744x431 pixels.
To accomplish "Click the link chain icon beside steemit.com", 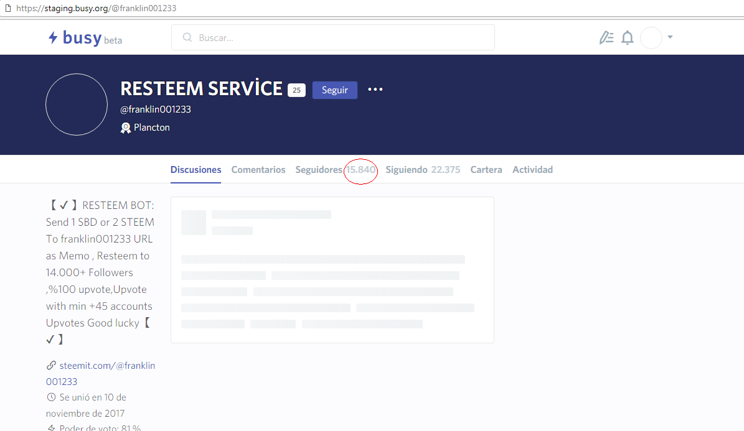I will click(51, 365).
